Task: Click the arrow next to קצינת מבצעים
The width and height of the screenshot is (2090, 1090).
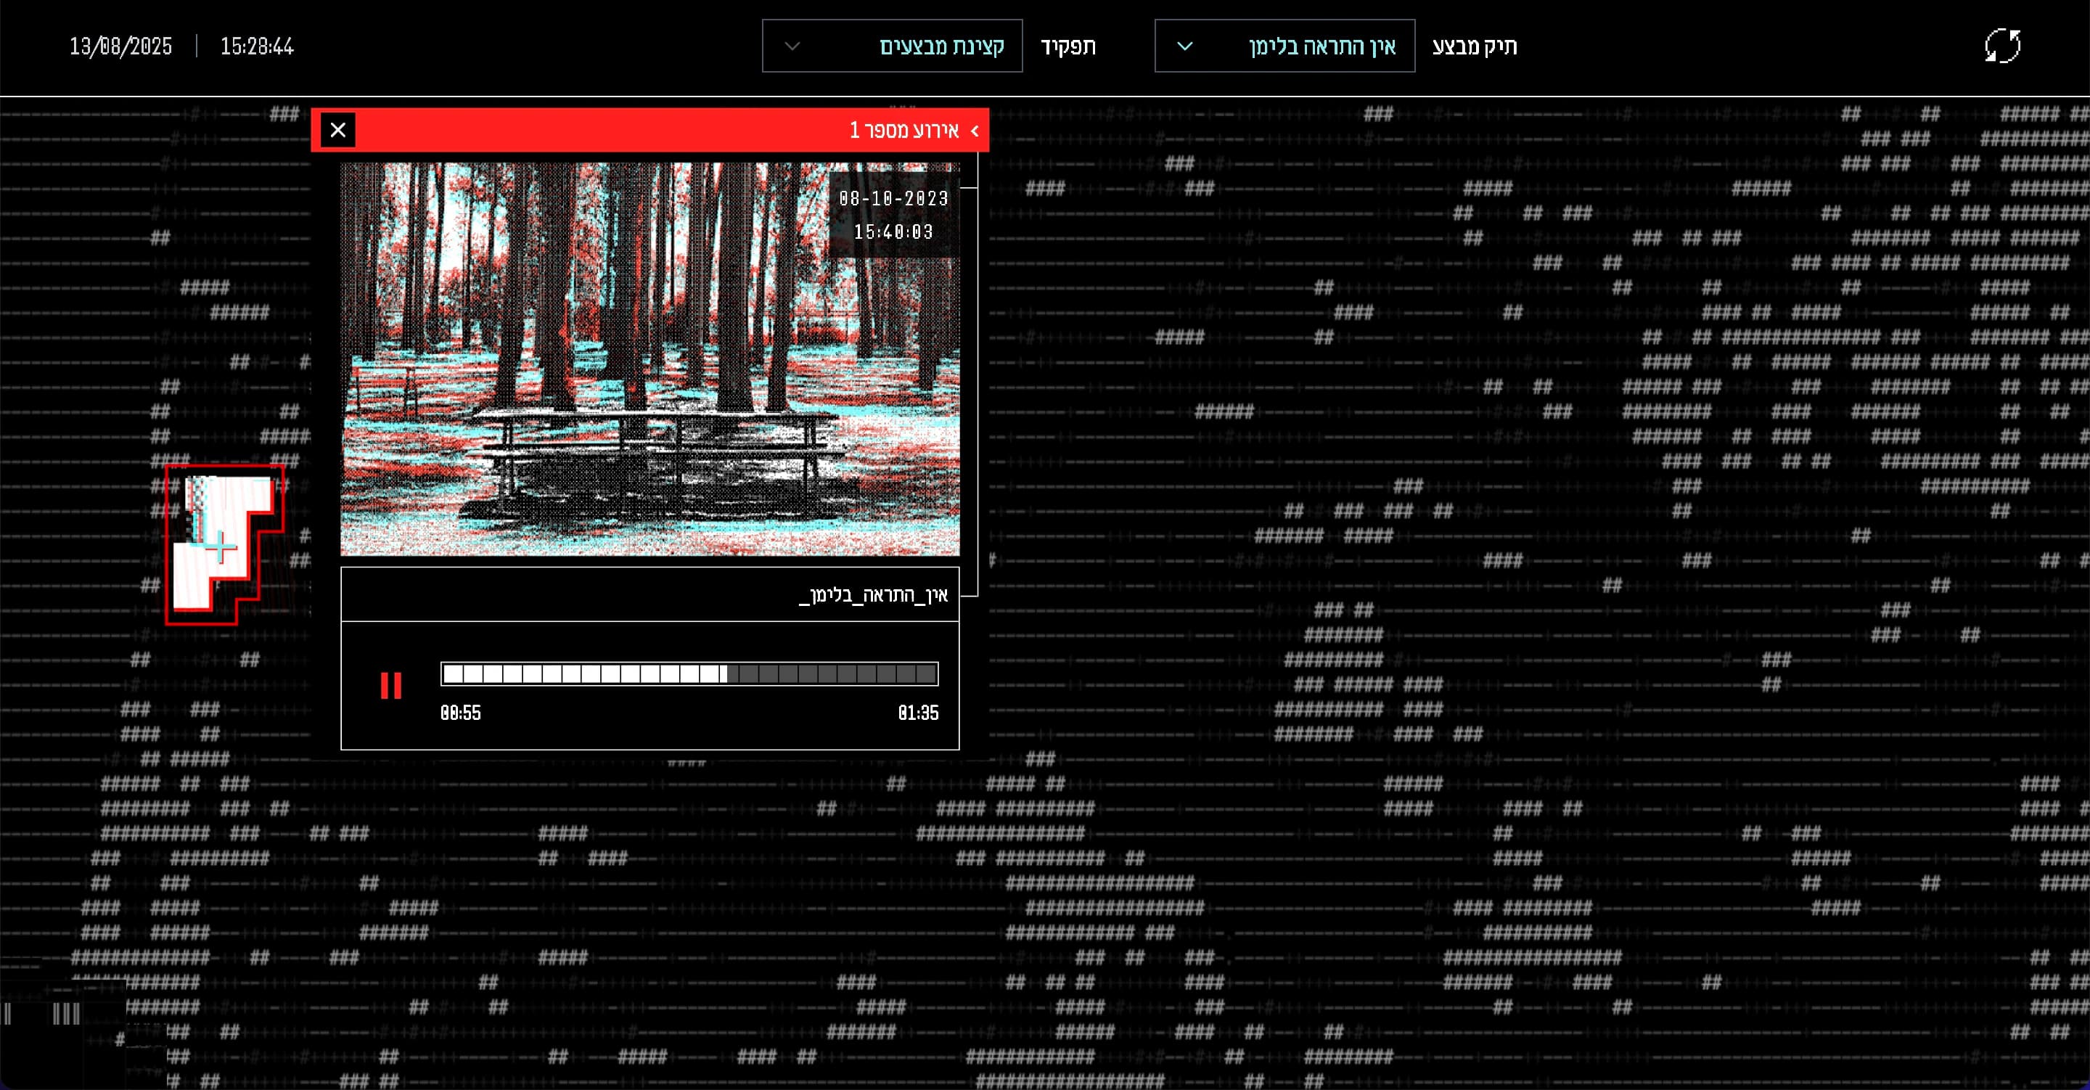Action: pos(792,46)
